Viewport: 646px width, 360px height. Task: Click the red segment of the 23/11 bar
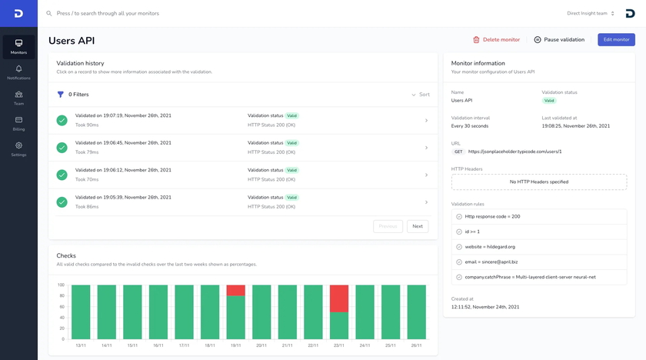(339, 298)
